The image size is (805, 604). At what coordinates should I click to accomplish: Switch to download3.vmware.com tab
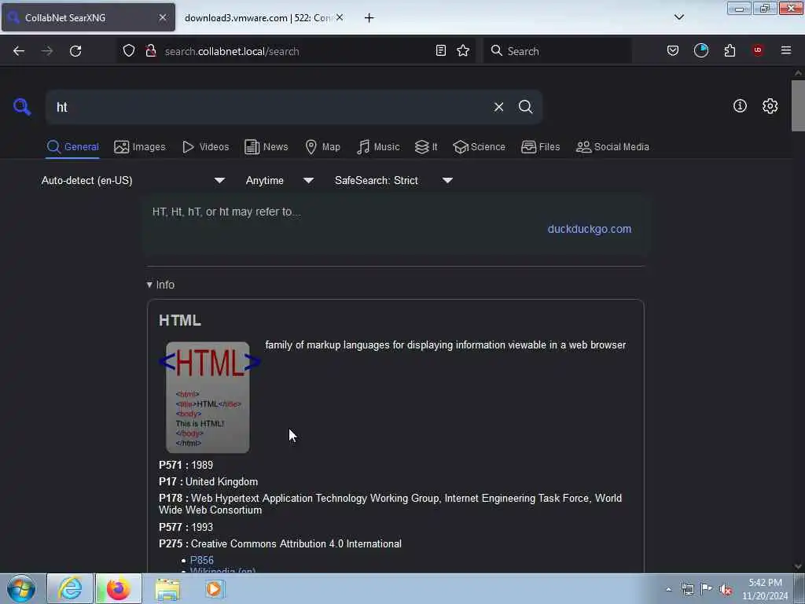point(258,18)
